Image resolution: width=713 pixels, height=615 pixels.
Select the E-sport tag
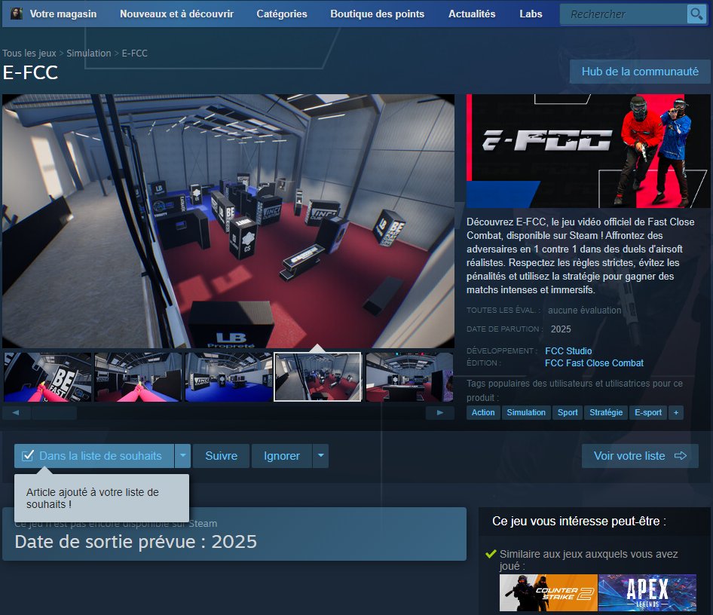(648, 413)
